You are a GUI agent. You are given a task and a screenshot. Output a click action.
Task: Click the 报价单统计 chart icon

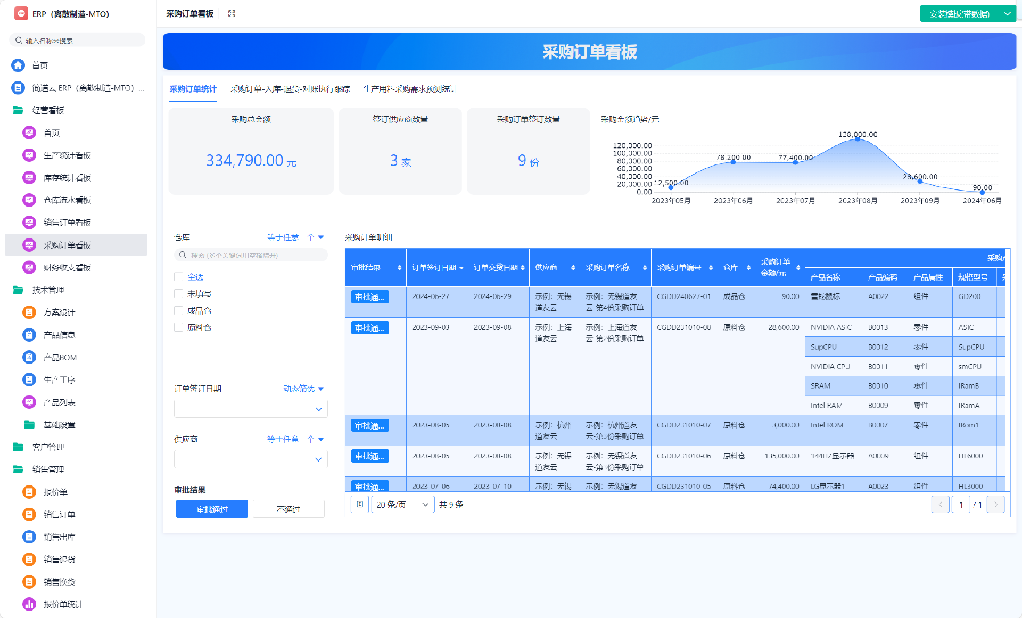pos(29,604)
